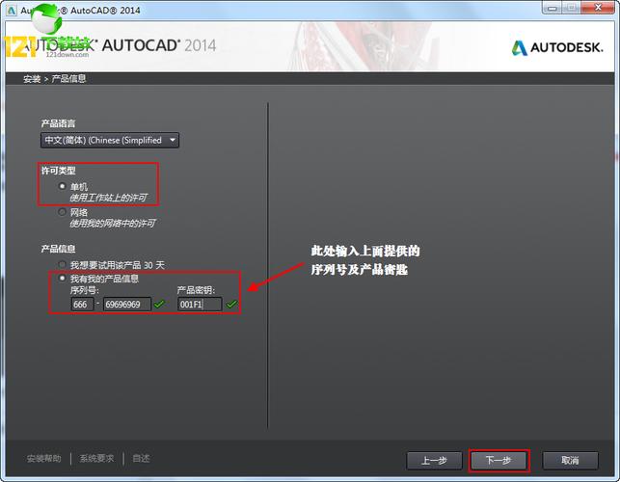
Task: Click the serial number field containing 69696969
Action: pyautogui.click(x=127, y=304)
